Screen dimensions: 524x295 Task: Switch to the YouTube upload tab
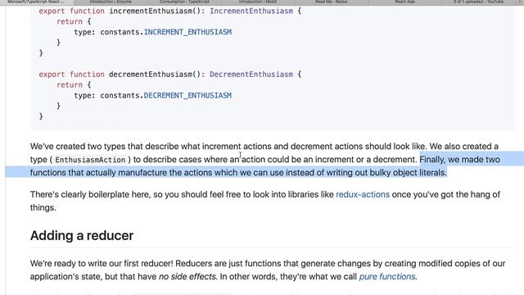coord(478,2)
